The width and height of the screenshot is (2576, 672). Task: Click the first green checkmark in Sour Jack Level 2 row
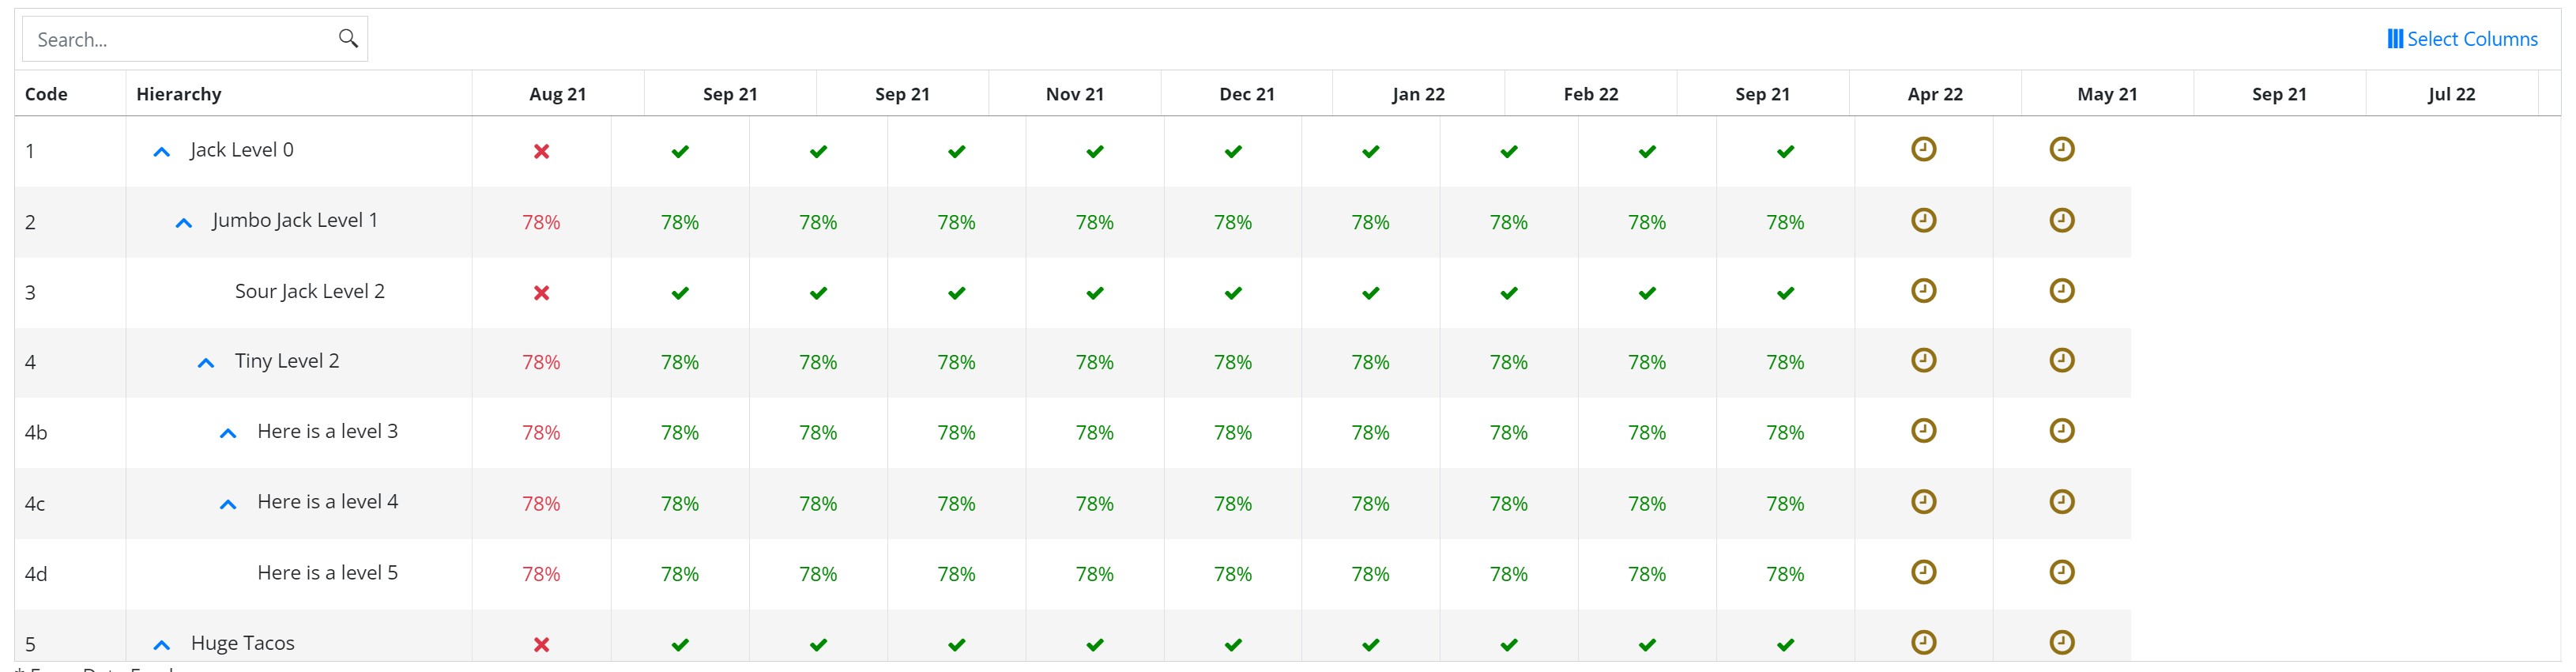click(680, 293)
